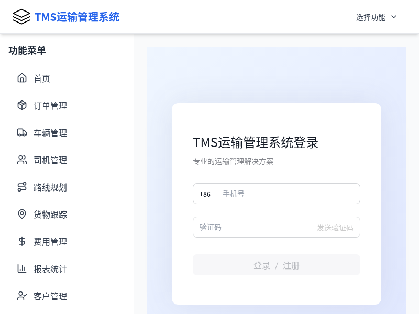The image size is (419, 314).
Task: Select 费用管理 in the sidebar
Action: pyautogui.click(x=67, y=242)
